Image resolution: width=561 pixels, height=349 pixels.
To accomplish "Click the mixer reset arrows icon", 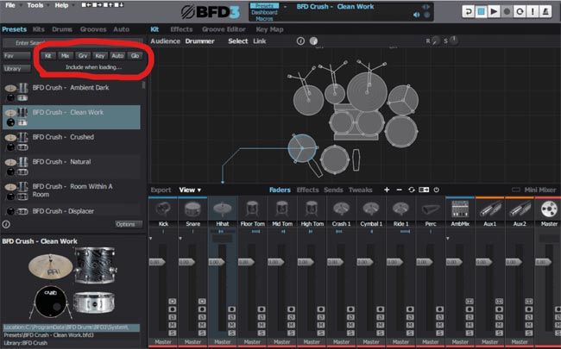I will [412, 190].
